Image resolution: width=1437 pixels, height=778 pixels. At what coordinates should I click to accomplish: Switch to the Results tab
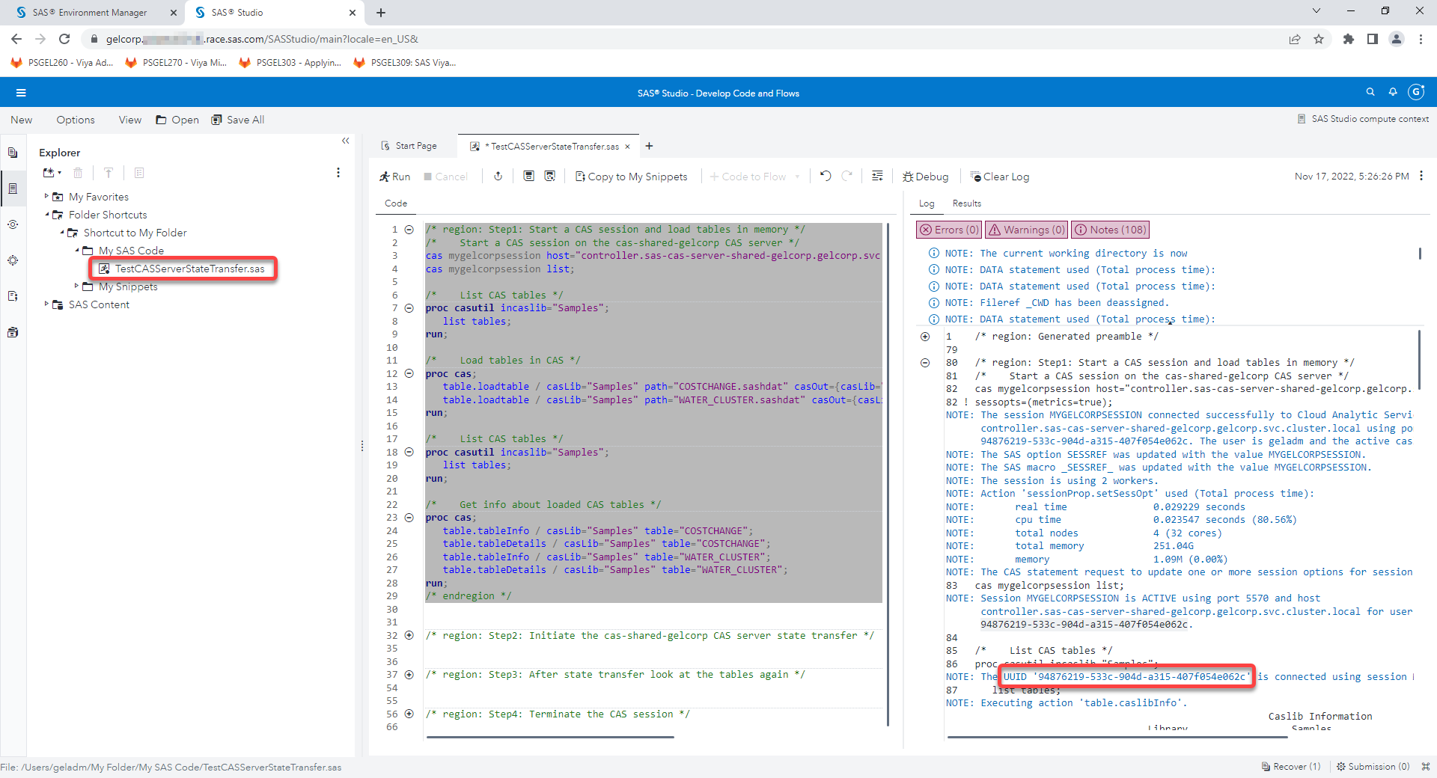(966, 203)
